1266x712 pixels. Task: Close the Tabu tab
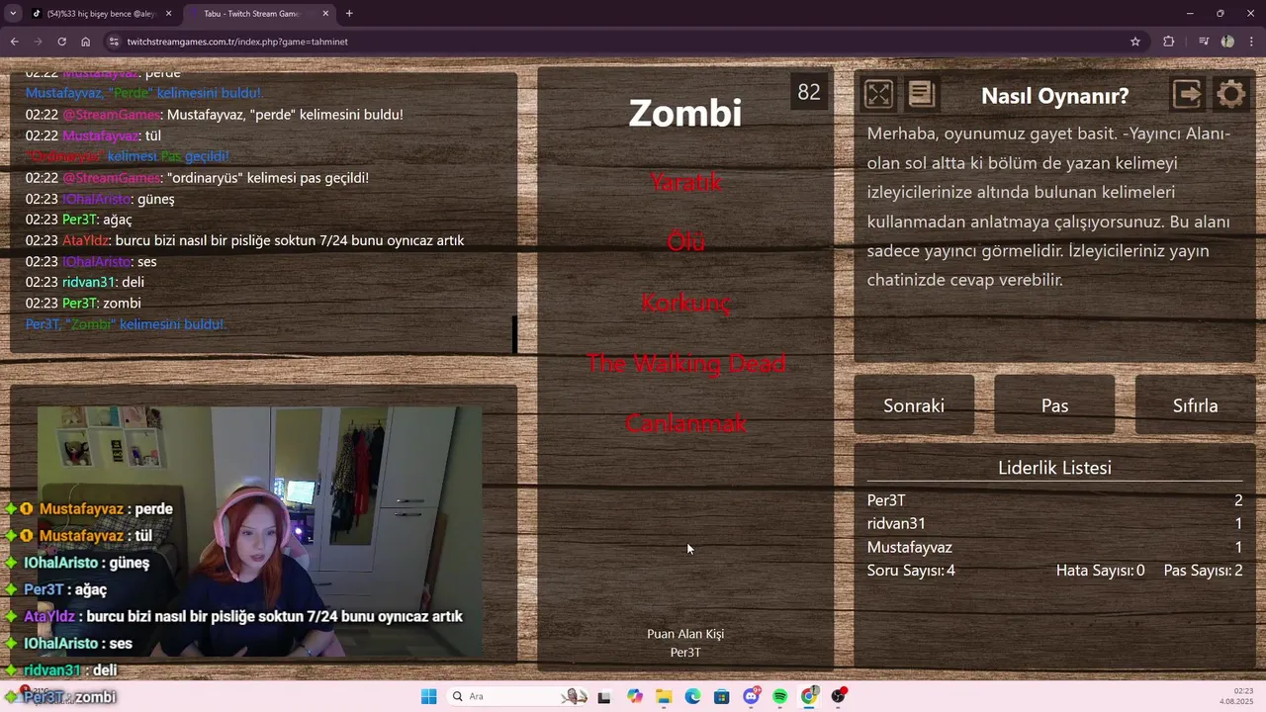323,14
